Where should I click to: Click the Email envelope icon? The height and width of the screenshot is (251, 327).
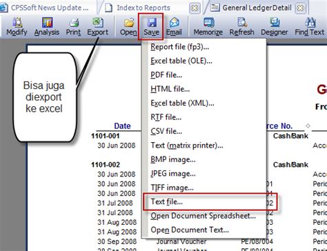[x=174, y=27]
